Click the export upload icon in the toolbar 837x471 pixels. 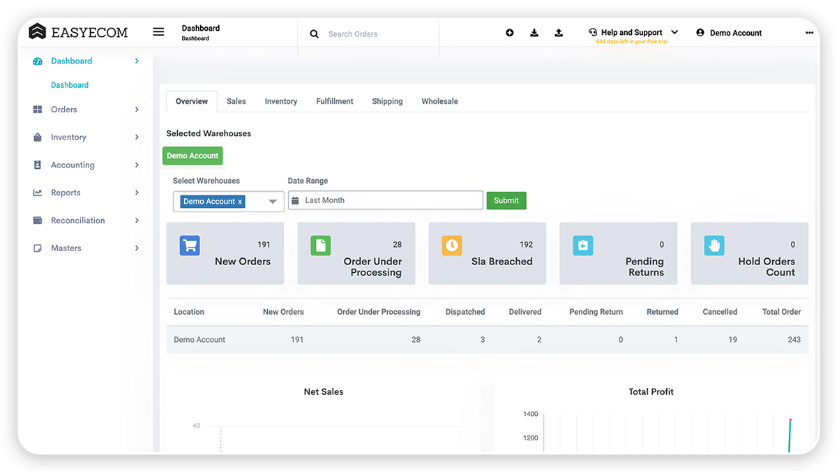[559, 32]
